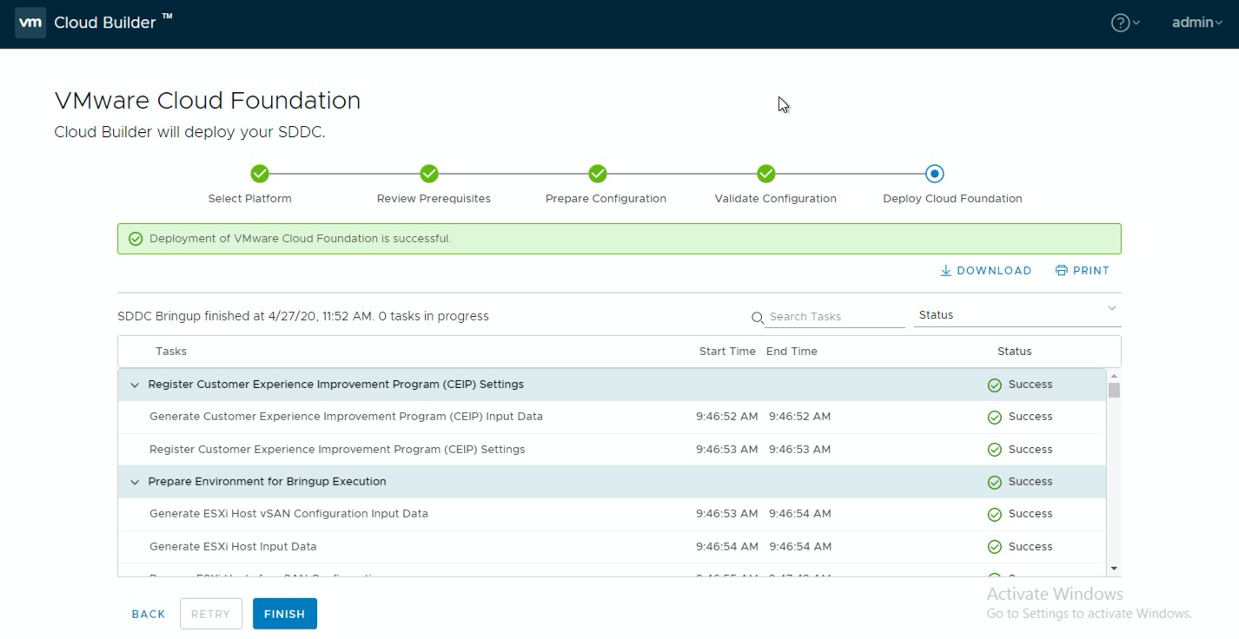Select the Validate Configuration step
This screenshot has width=1239, height=639.
tap(765, 174)
